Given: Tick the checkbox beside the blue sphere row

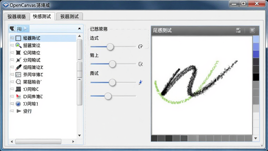Looking at the screenshot, I should [x=12, y=104].
